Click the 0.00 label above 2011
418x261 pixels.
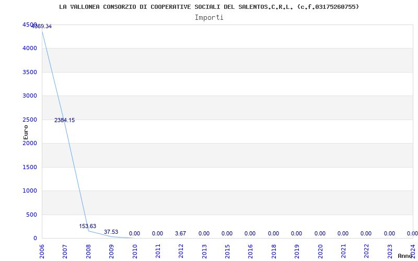click(158, 233)
